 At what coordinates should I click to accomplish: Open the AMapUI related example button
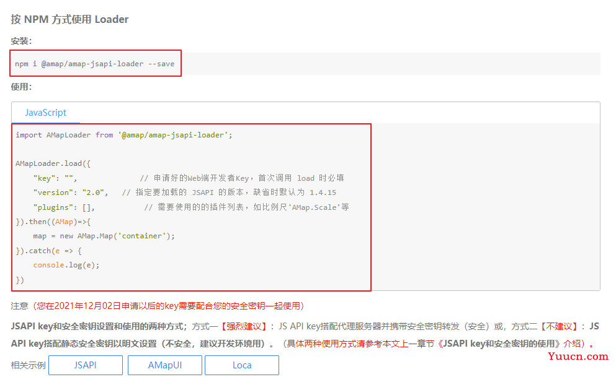164,365
